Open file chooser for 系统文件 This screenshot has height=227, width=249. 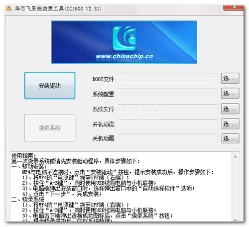(230, 109)
